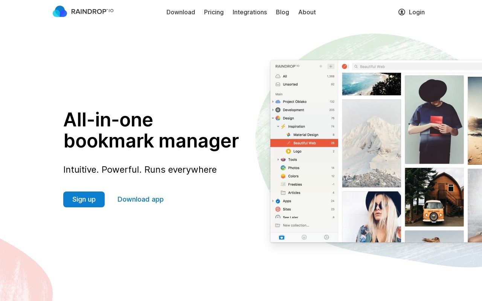Click the Beautiful Web search field

[414, 67]
